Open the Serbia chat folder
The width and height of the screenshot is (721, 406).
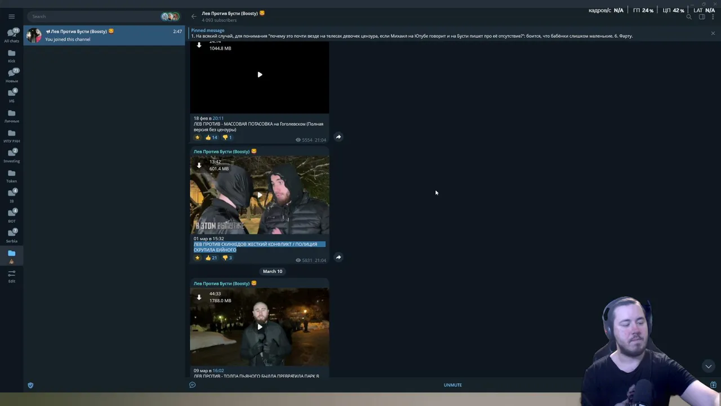tap(12, 236)
